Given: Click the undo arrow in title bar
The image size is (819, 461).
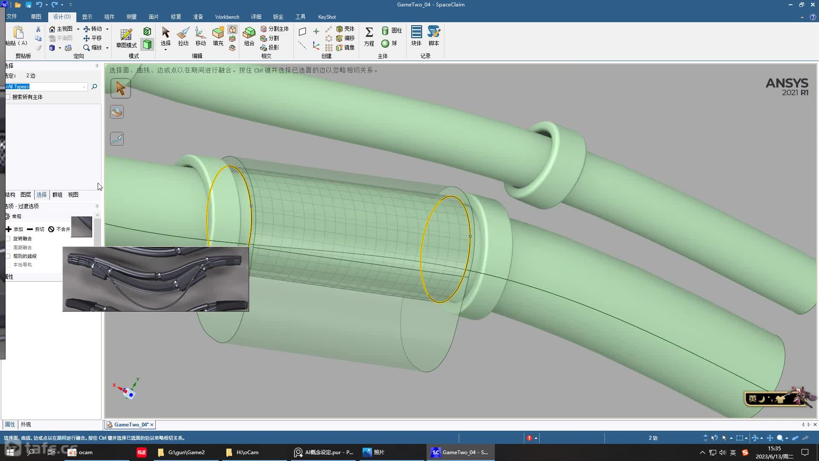Looking at the screenshot, I should (39, 5).
